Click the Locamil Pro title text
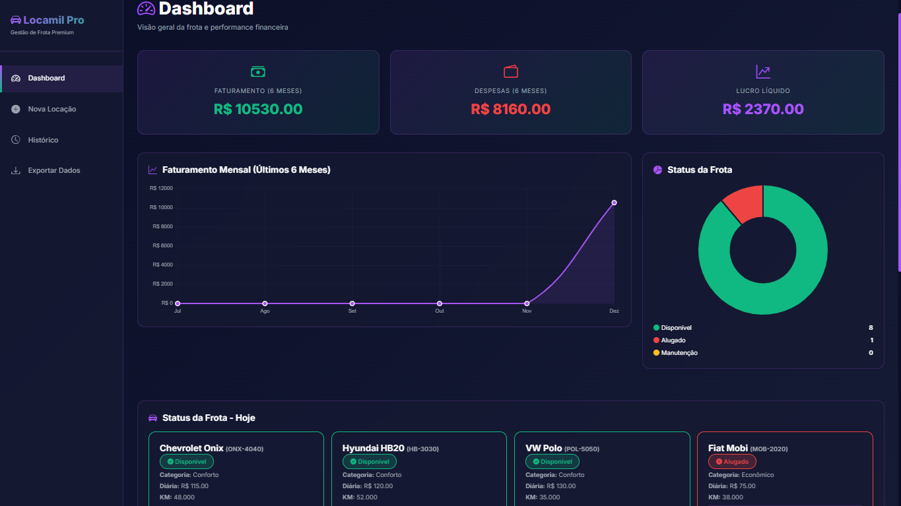This screenshot has height=506, width=901. click(x=53, y=20)
